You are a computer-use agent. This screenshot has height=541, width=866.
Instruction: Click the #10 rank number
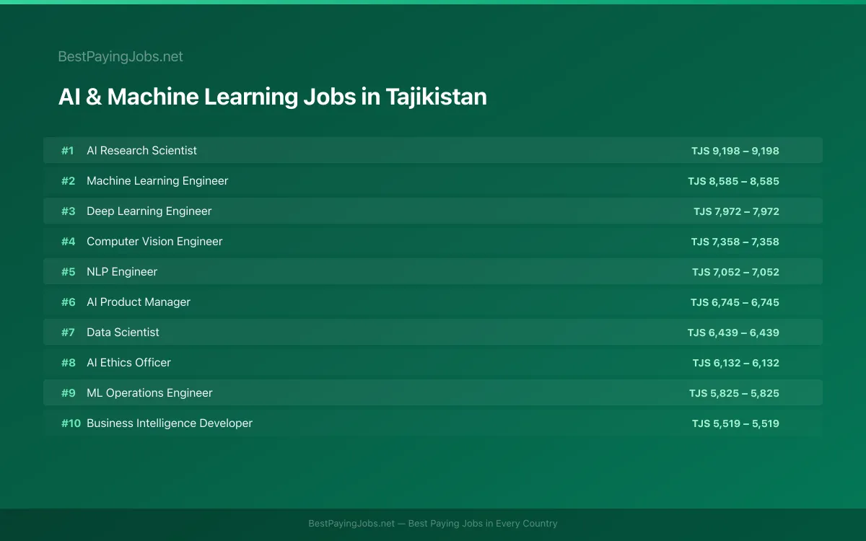pos(71,423)
